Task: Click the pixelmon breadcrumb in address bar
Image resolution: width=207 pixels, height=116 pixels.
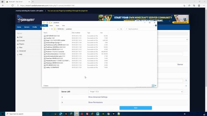Action: pyautogui.click(x=69, y=29)
